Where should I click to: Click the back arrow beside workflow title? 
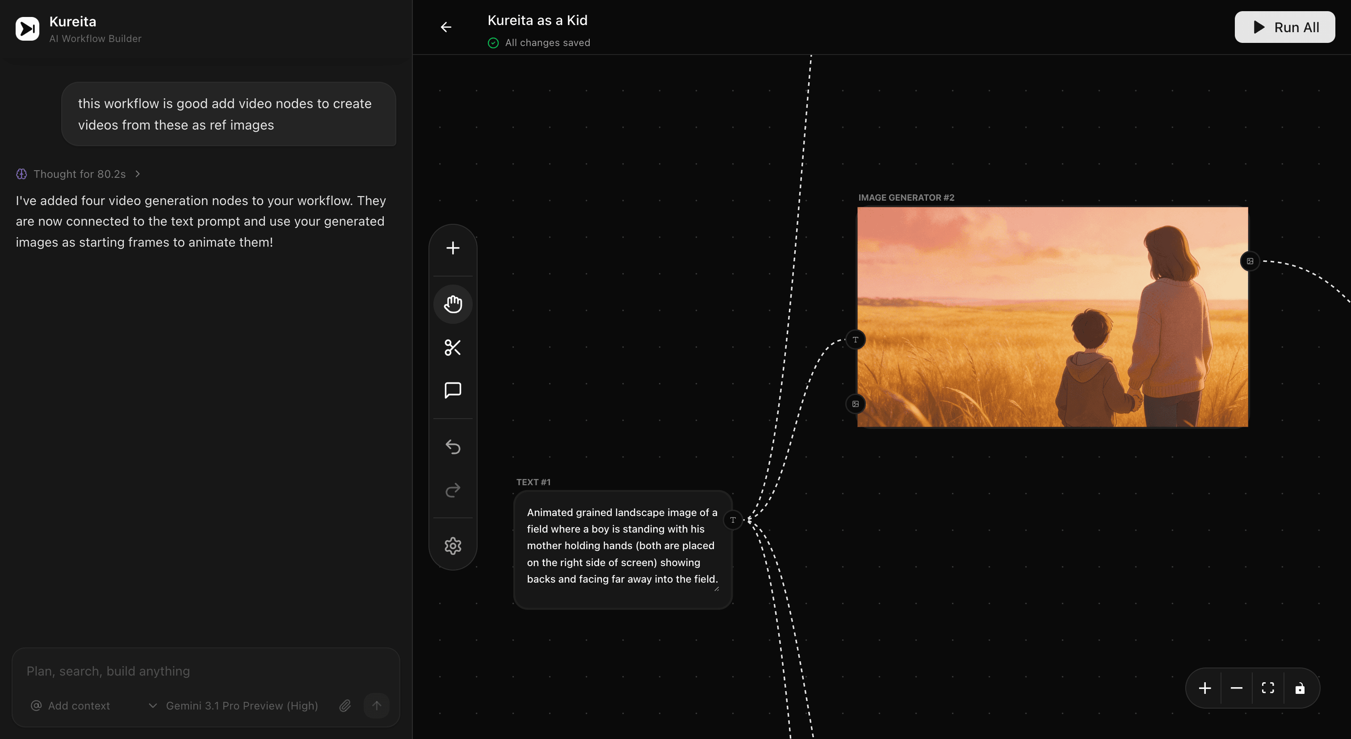(446, 27)
